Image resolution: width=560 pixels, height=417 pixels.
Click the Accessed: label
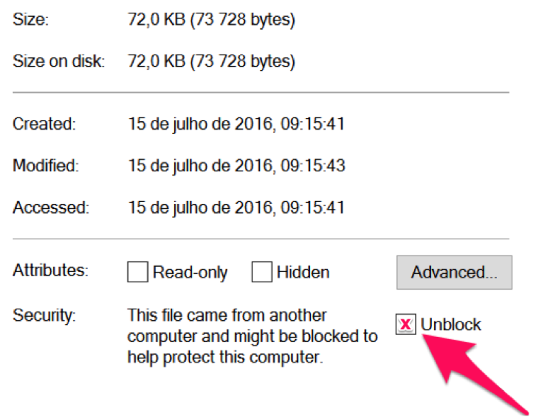[51, 207]
